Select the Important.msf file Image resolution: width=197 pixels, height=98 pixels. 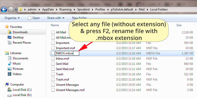[65, 48]
